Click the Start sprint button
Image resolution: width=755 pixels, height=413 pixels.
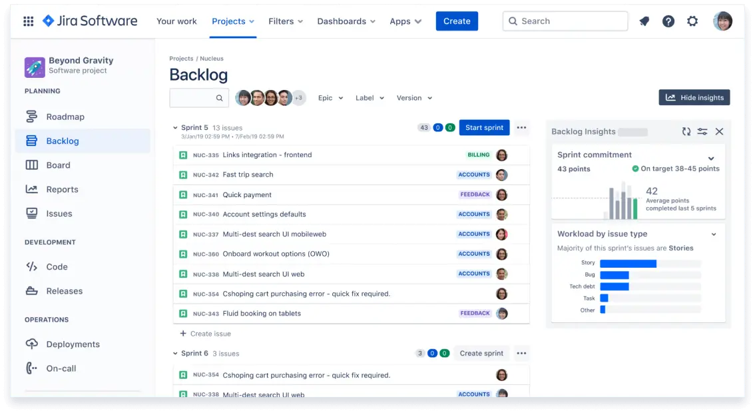click(x=484, y=128)
